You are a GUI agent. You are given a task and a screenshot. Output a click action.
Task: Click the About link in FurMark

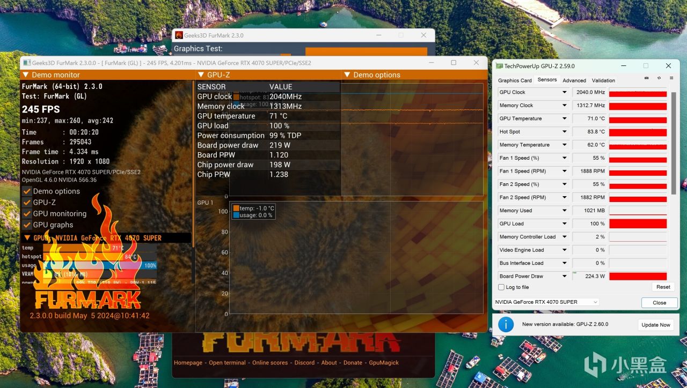pos(329,363)
